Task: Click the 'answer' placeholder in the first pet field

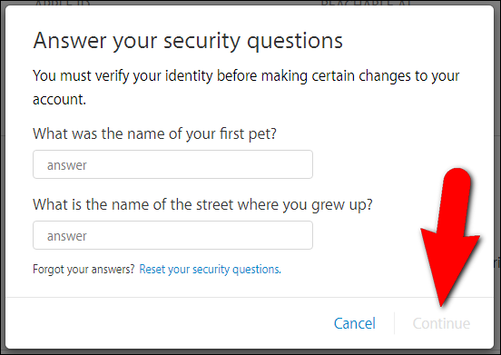Action: click(67, 165)
